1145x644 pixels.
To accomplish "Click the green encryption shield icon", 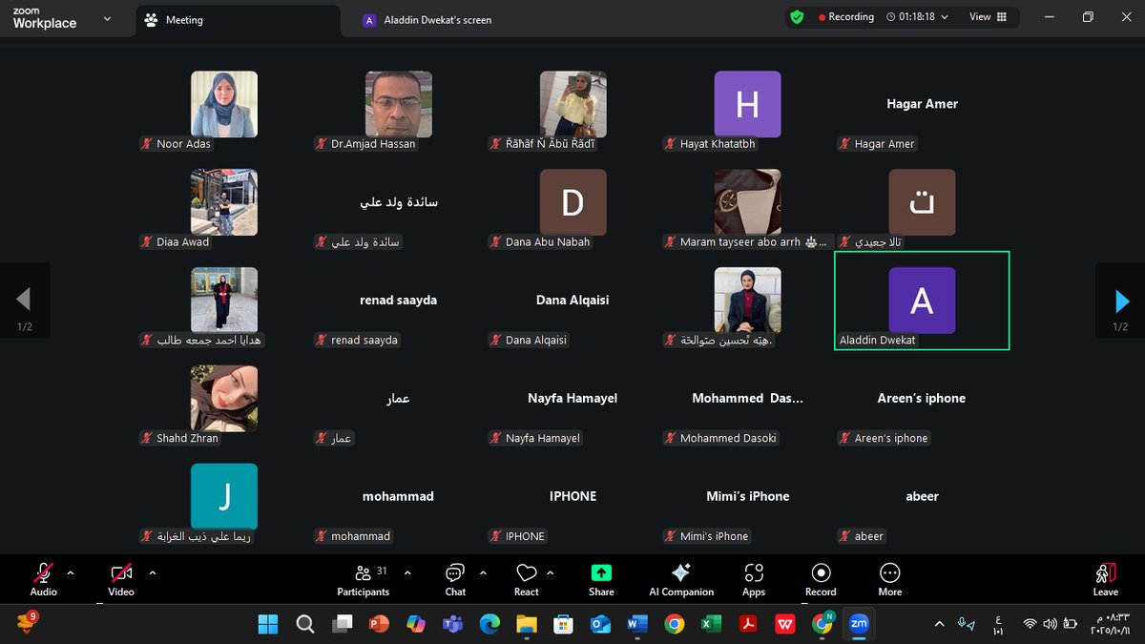I will pyautogui.click(x=797, y=17).
